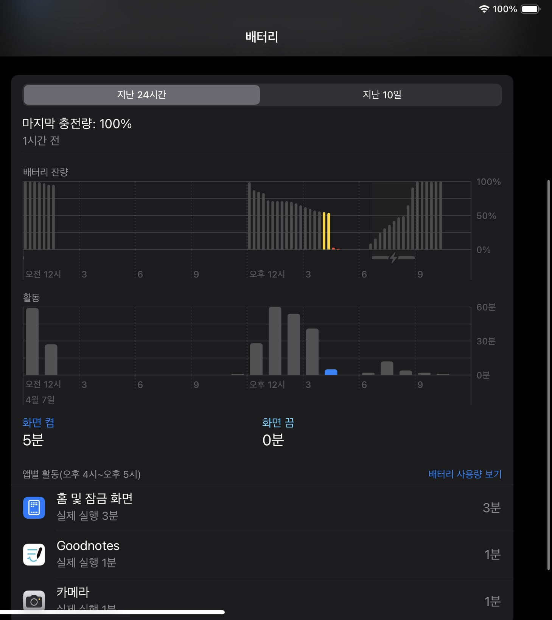Click the vertical scrollbar on right edge
The width and height of the screenshot is (552, 620).
click(548, 374)
